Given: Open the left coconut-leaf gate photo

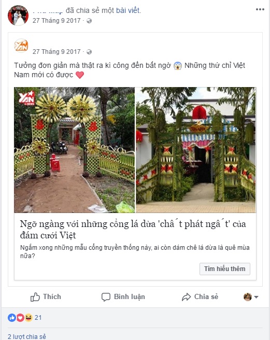Looking at the screenshot, I should (75, 150).
